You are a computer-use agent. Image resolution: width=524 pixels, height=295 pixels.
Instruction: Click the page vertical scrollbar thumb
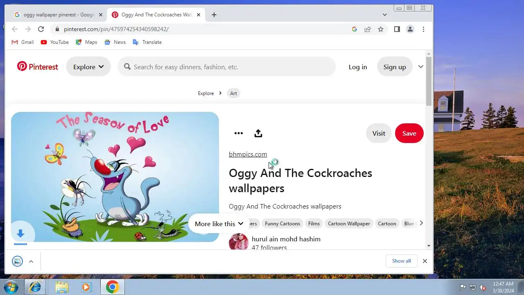coord(429,81)
